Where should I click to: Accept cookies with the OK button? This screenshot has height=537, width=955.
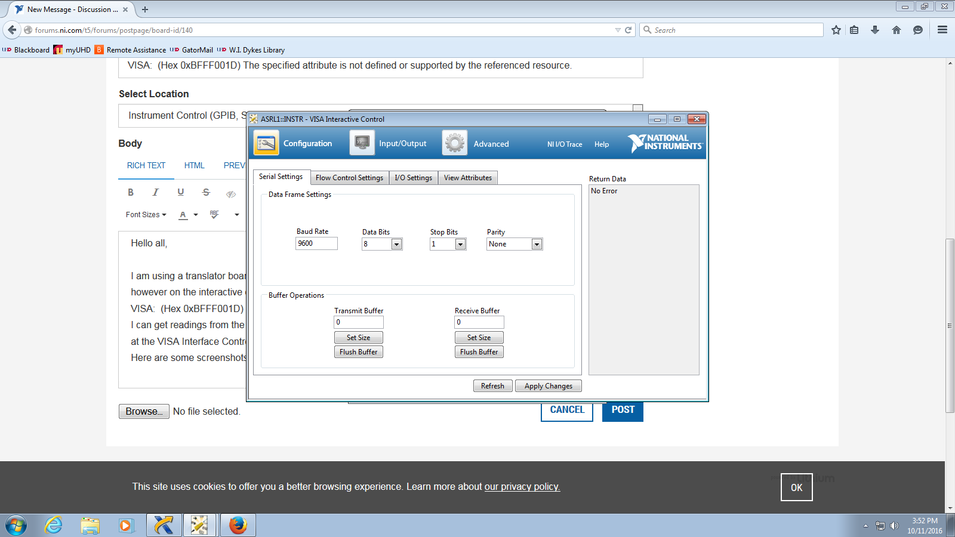point(797,487)
